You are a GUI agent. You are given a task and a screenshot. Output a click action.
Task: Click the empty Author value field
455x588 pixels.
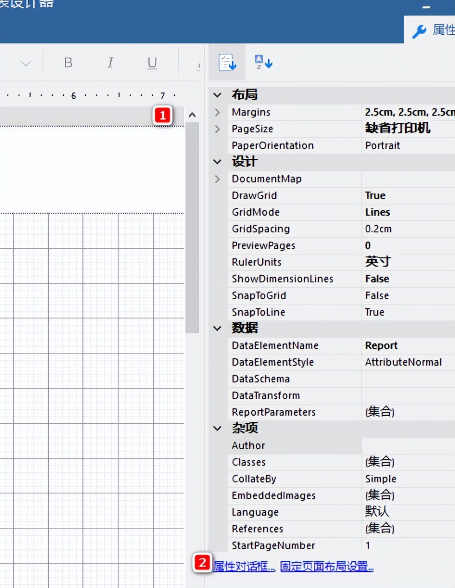pos(408,445)
